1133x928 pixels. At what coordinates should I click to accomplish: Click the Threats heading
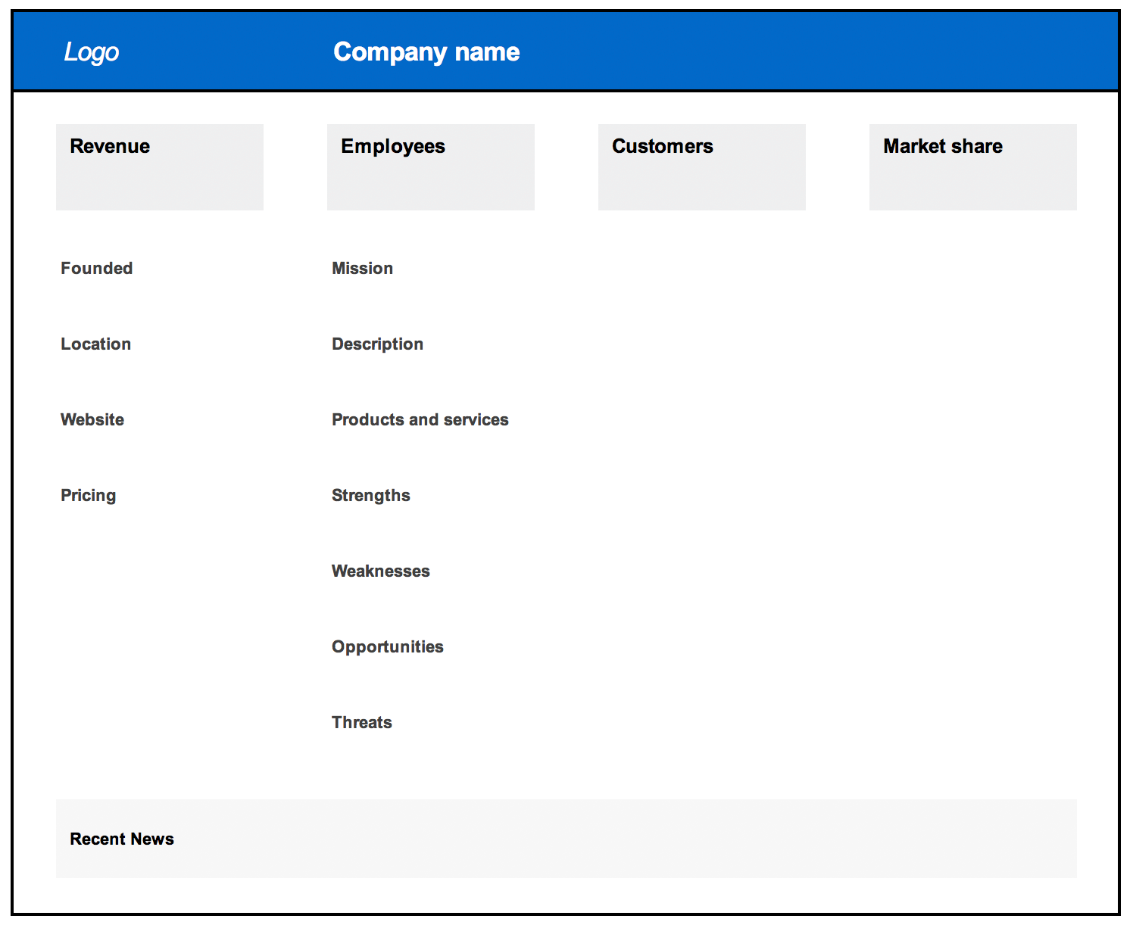(x=361, y=722)
